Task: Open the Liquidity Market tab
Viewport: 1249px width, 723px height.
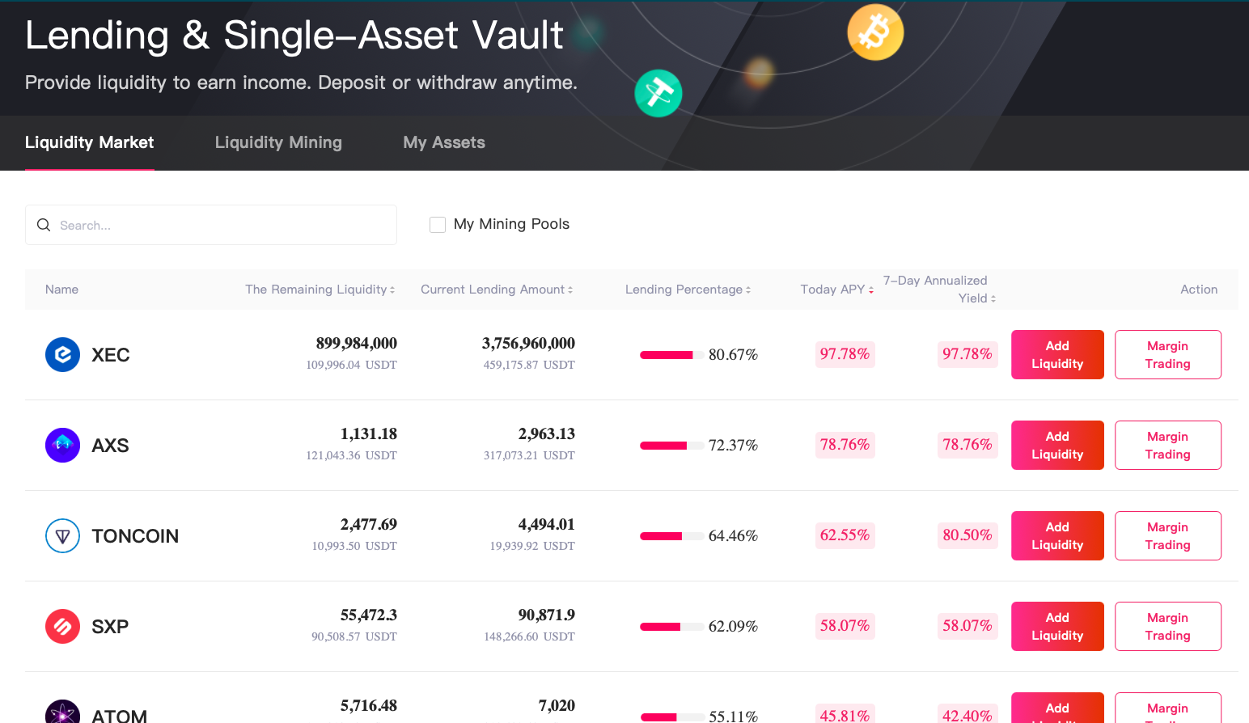Action: pyautogui.click(x=90, y=142)
